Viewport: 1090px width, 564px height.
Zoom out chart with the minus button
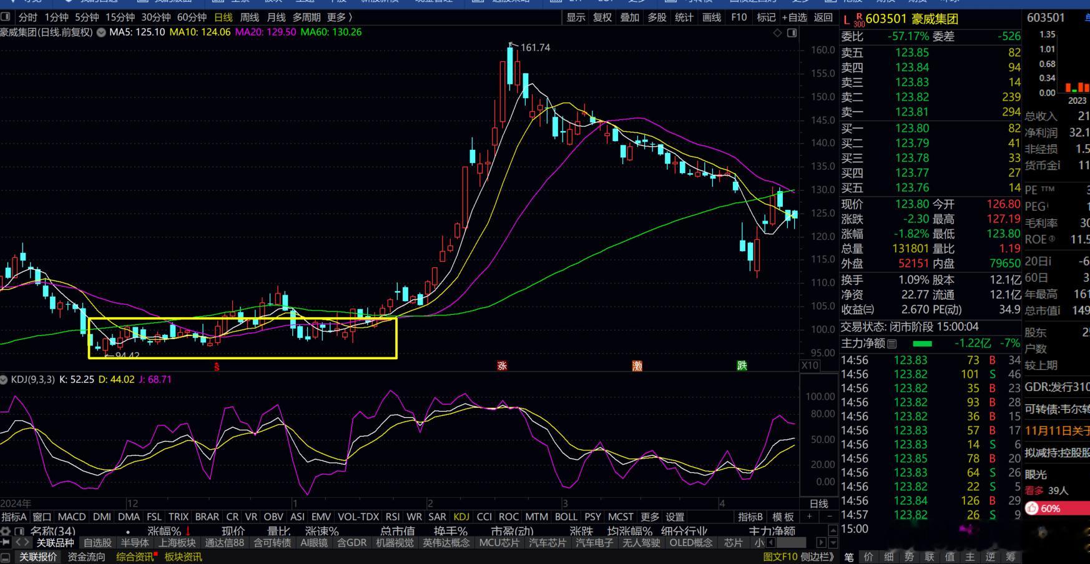click(x=829, y=517)
